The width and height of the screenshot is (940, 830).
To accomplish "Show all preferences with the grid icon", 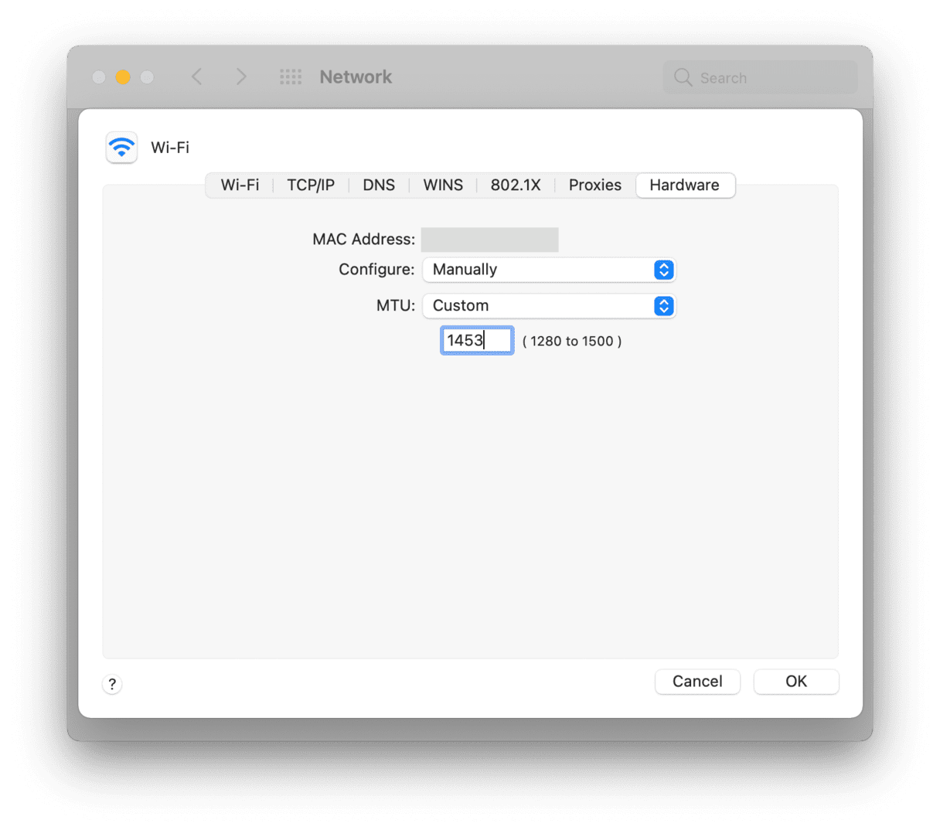I will pyautogui.click(x=291, y=77).
